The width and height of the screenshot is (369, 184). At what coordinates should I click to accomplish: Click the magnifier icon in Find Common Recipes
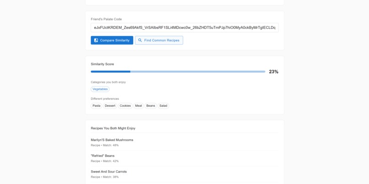pos(140,40)
